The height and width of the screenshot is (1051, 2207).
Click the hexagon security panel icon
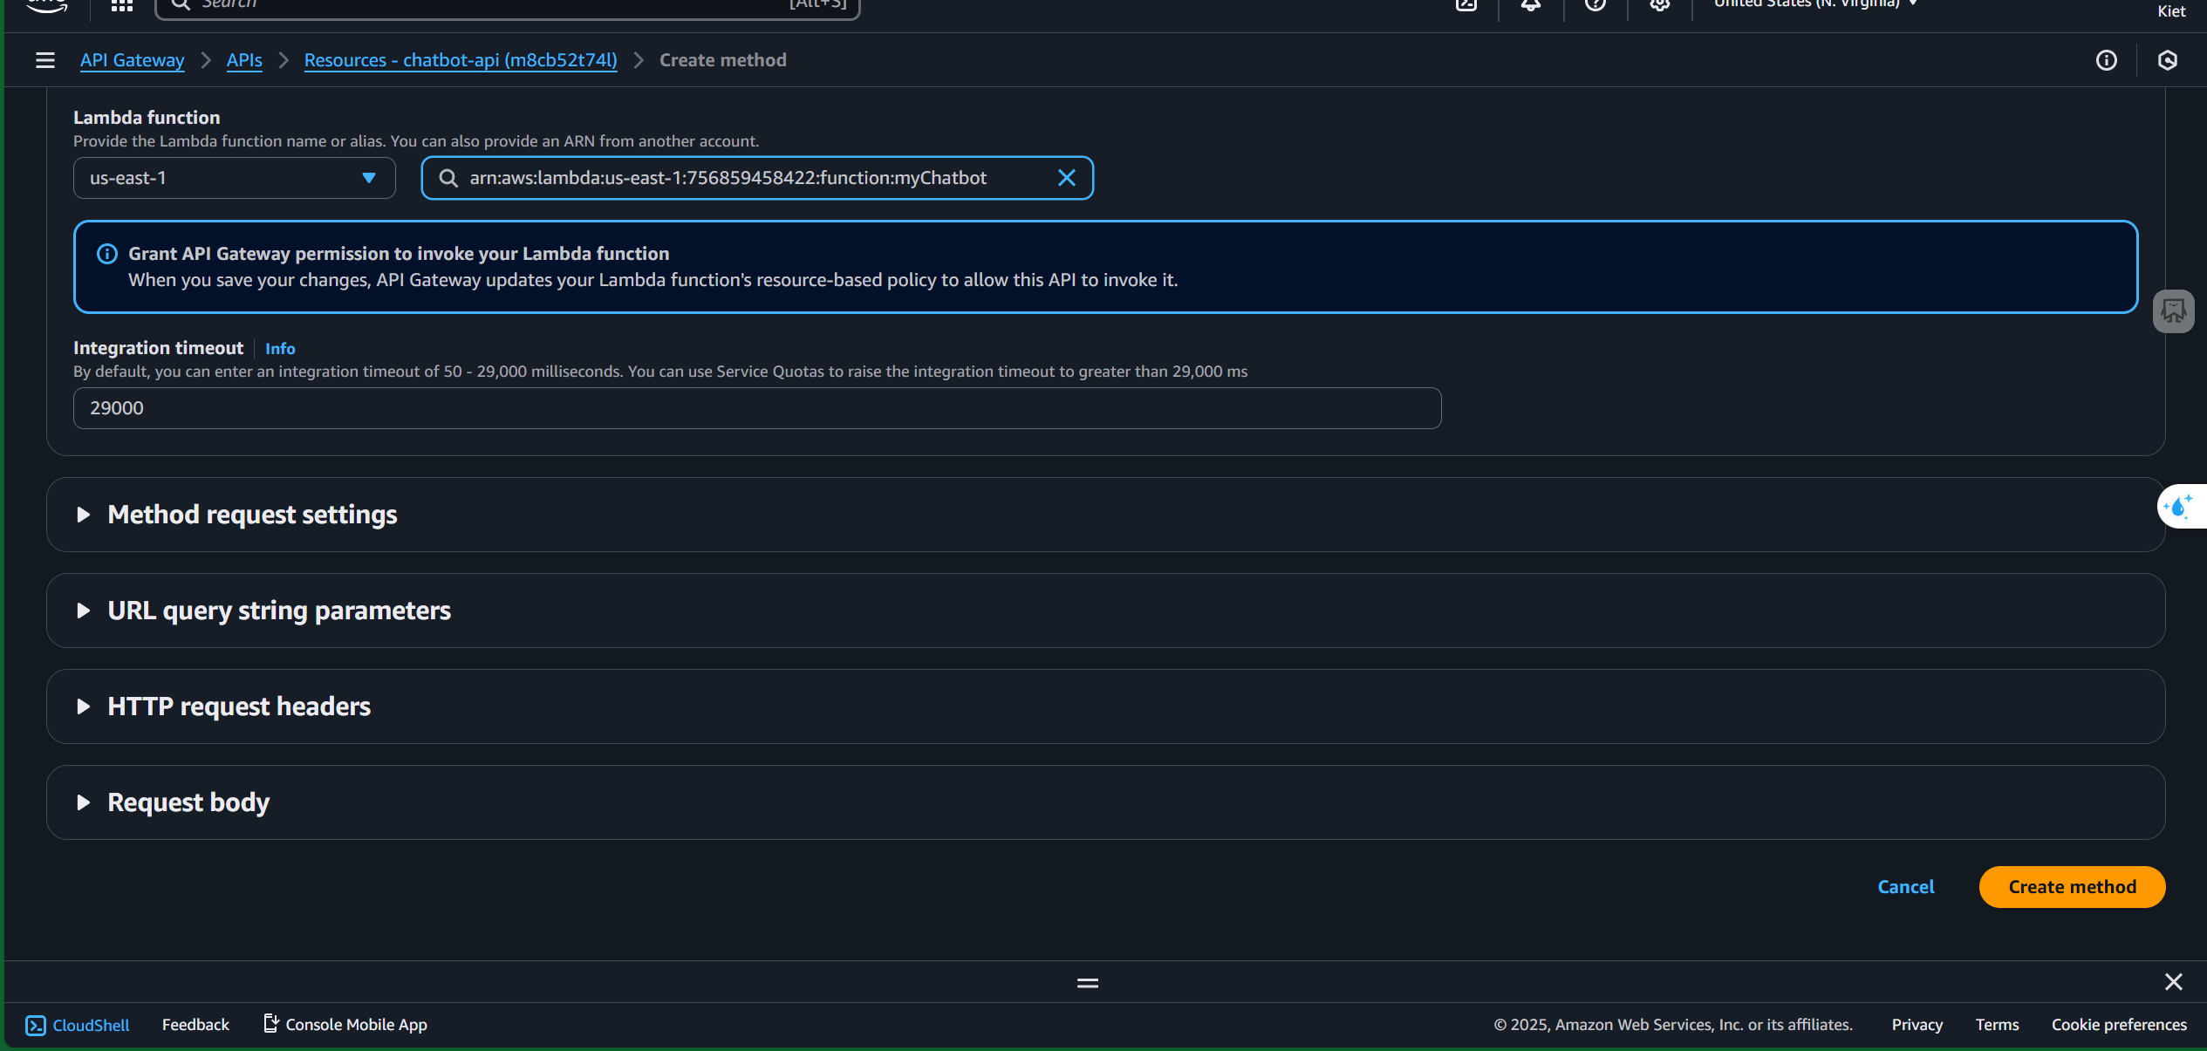pos(2167,60)
